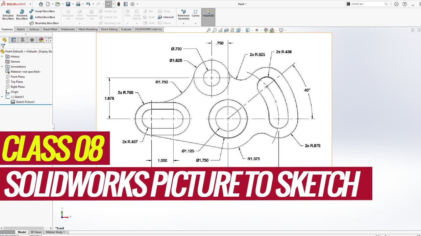
Task: Select Right Plane in the tree
Action: pos(15,87)
